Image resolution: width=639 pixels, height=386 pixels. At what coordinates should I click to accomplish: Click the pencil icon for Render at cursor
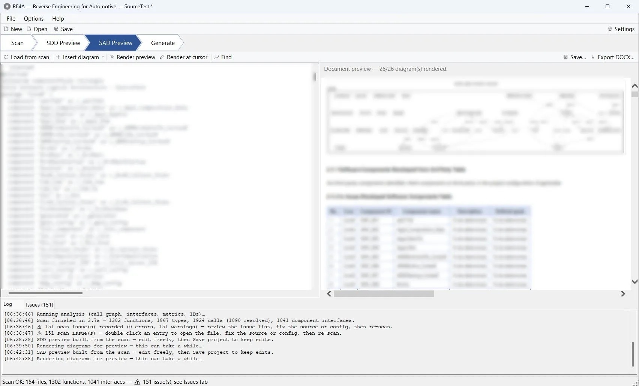point(162,57)
